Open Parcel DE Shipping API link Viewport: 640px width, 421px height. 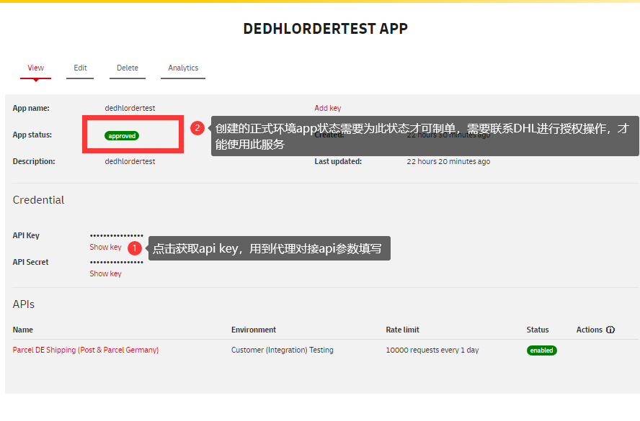click(86, 350)
